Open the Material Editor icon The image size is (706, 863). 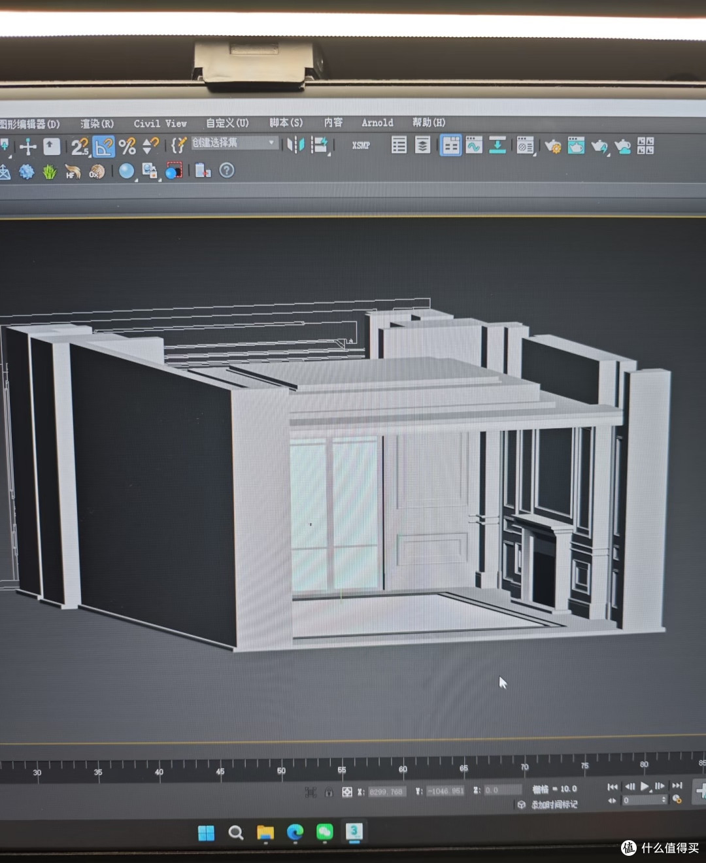point(525,146)
